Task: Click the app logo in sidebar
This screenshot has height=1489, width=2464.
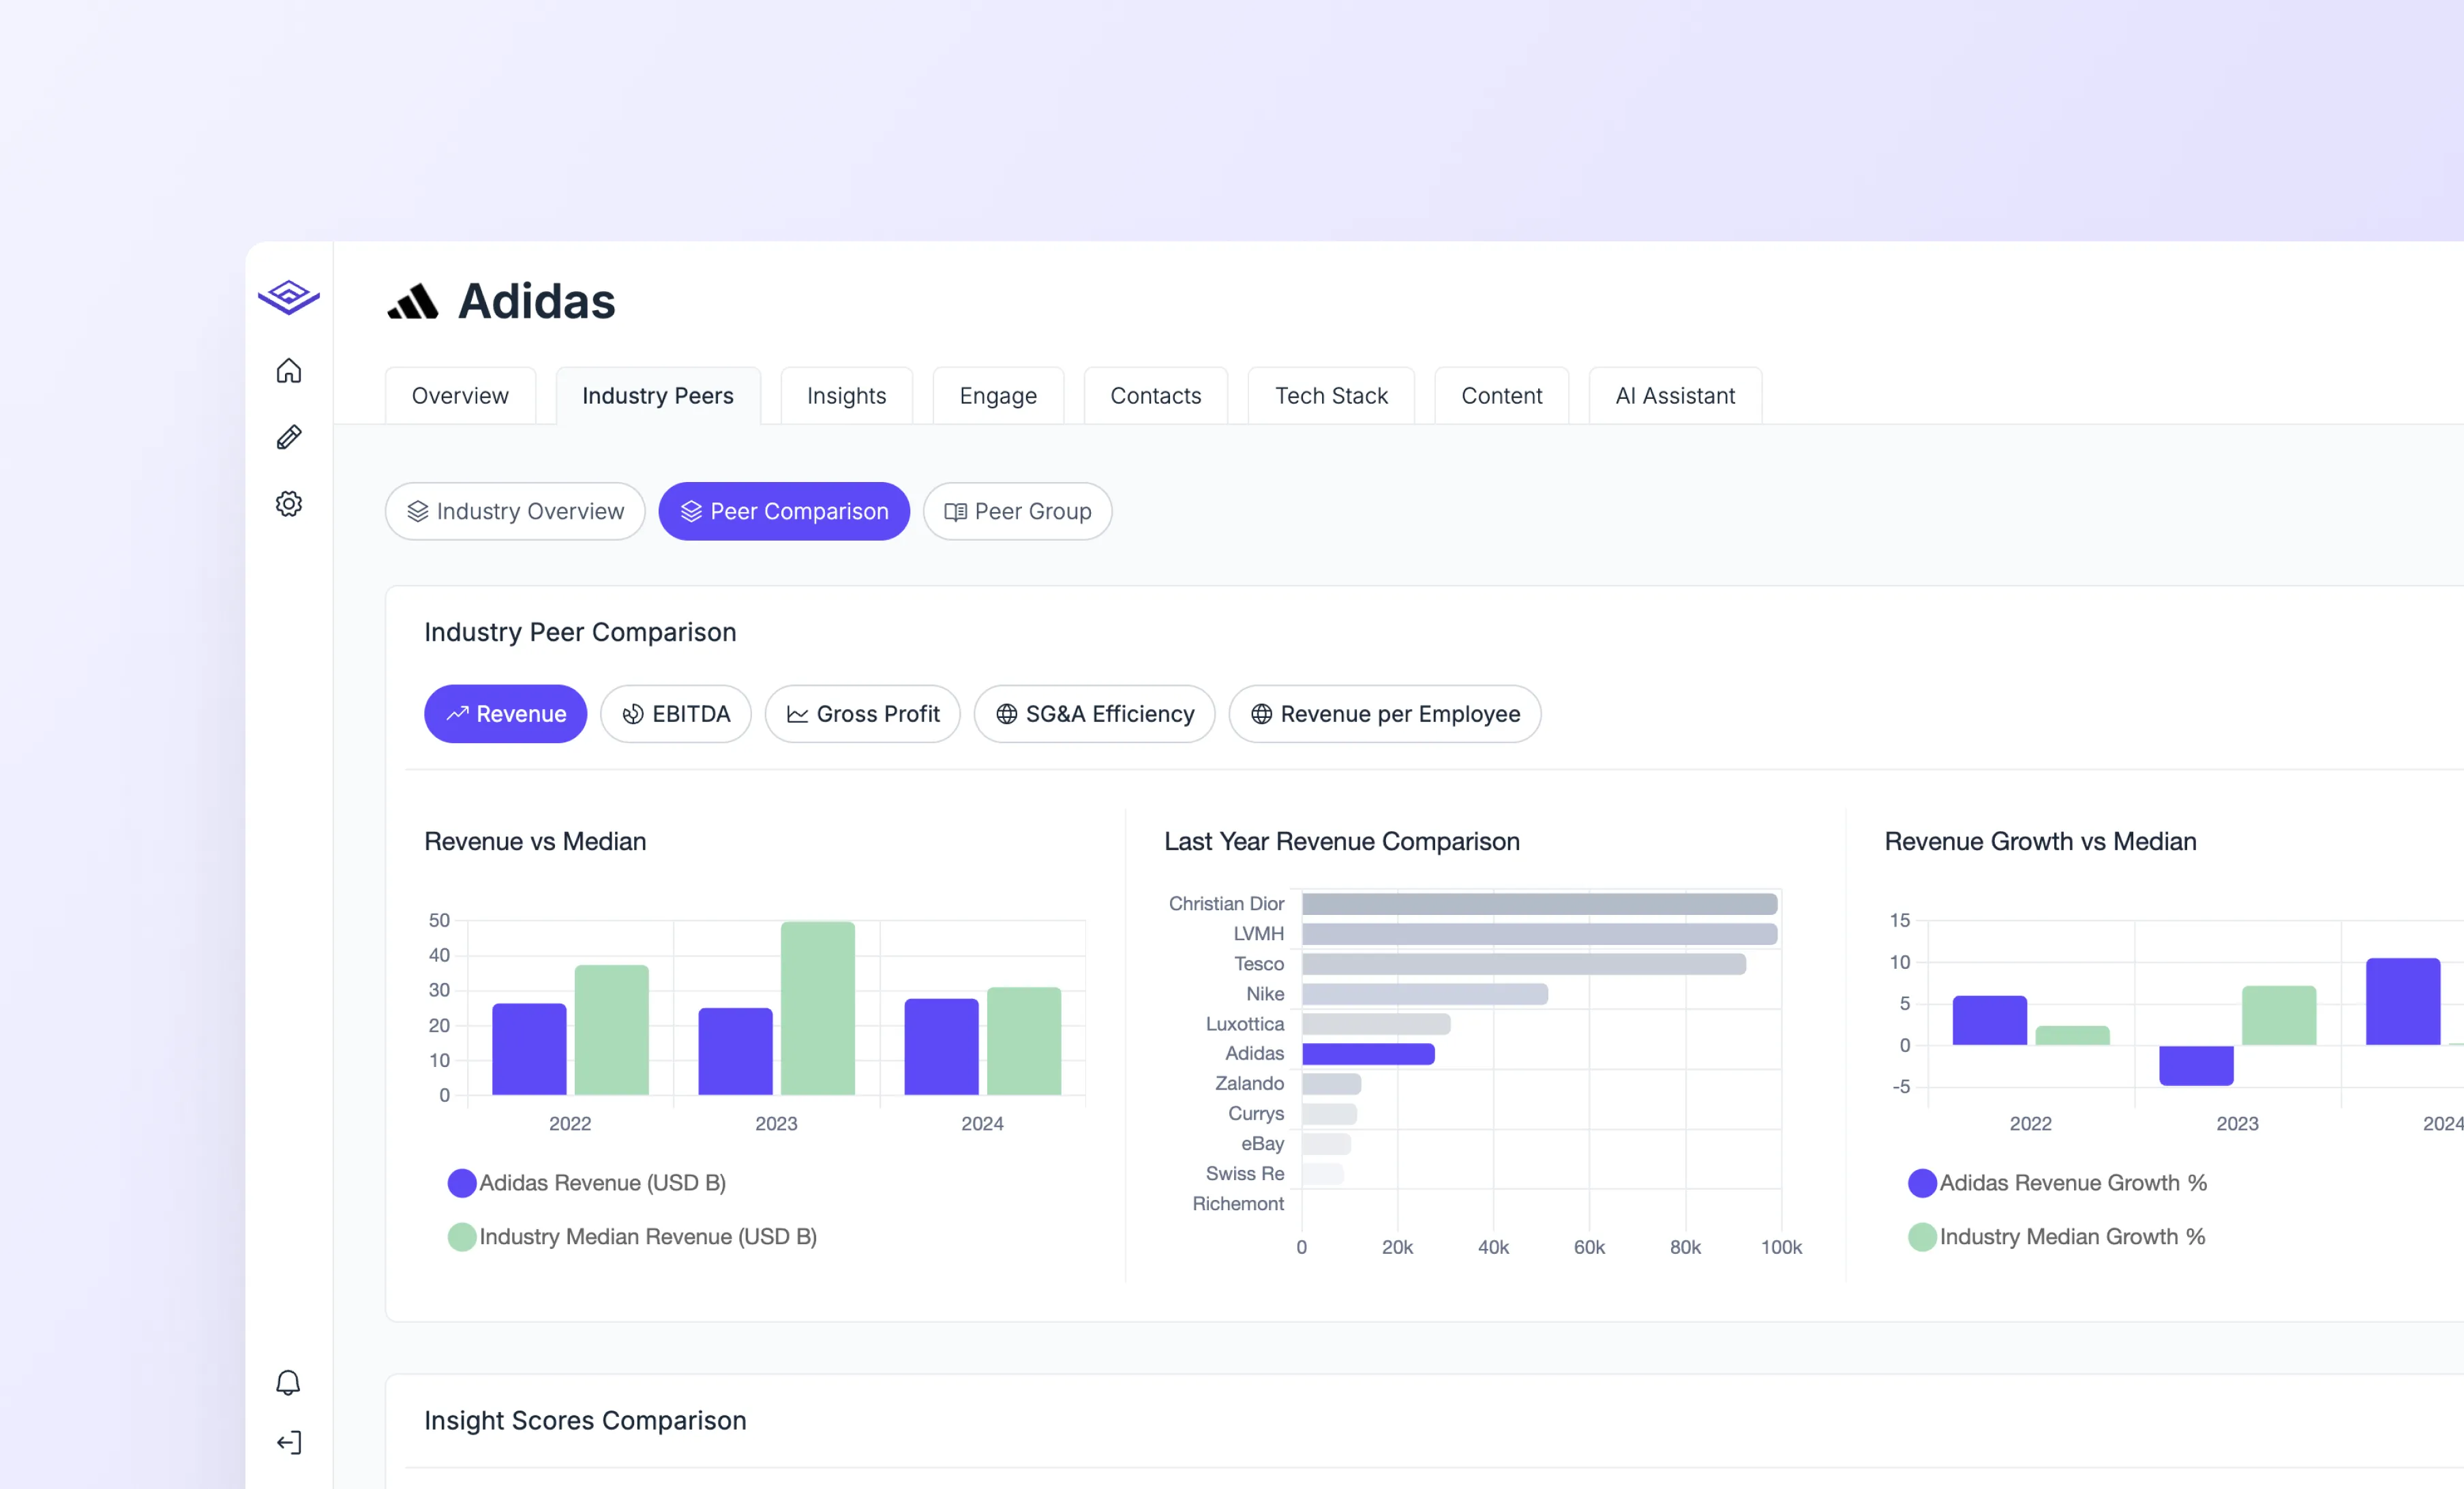Action: tap(289, 297)
